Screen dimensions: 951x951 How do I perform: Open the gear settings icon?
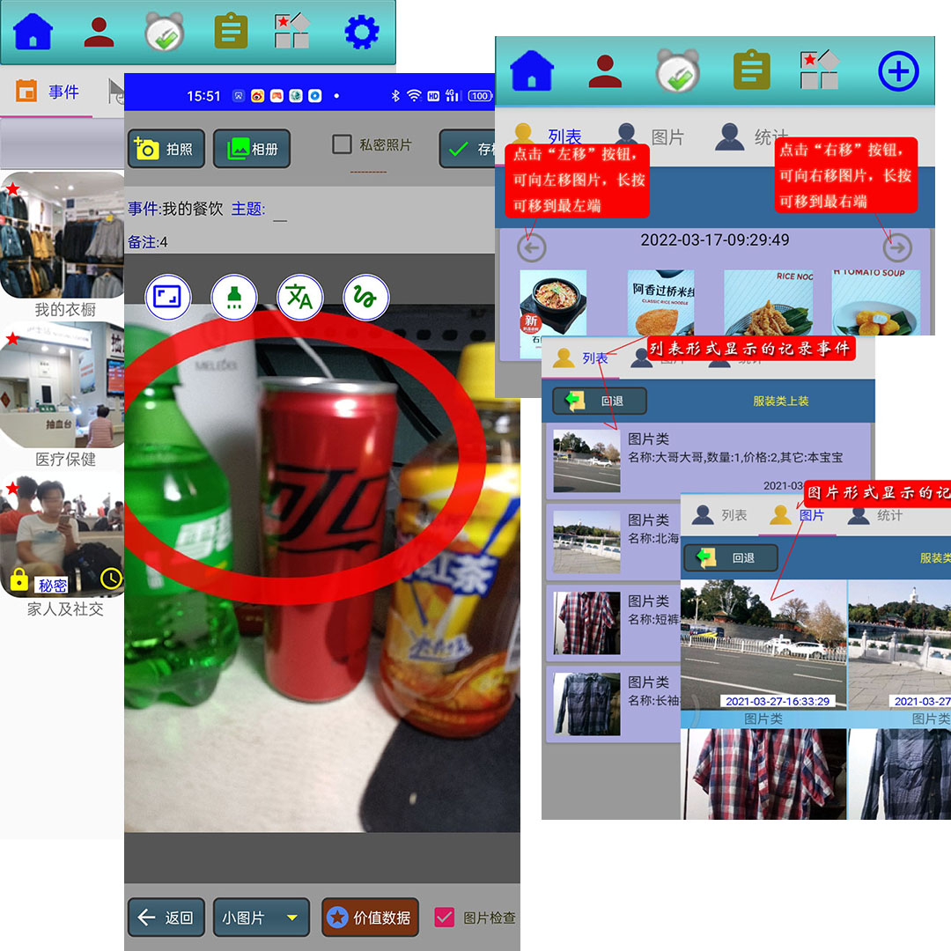361,33
